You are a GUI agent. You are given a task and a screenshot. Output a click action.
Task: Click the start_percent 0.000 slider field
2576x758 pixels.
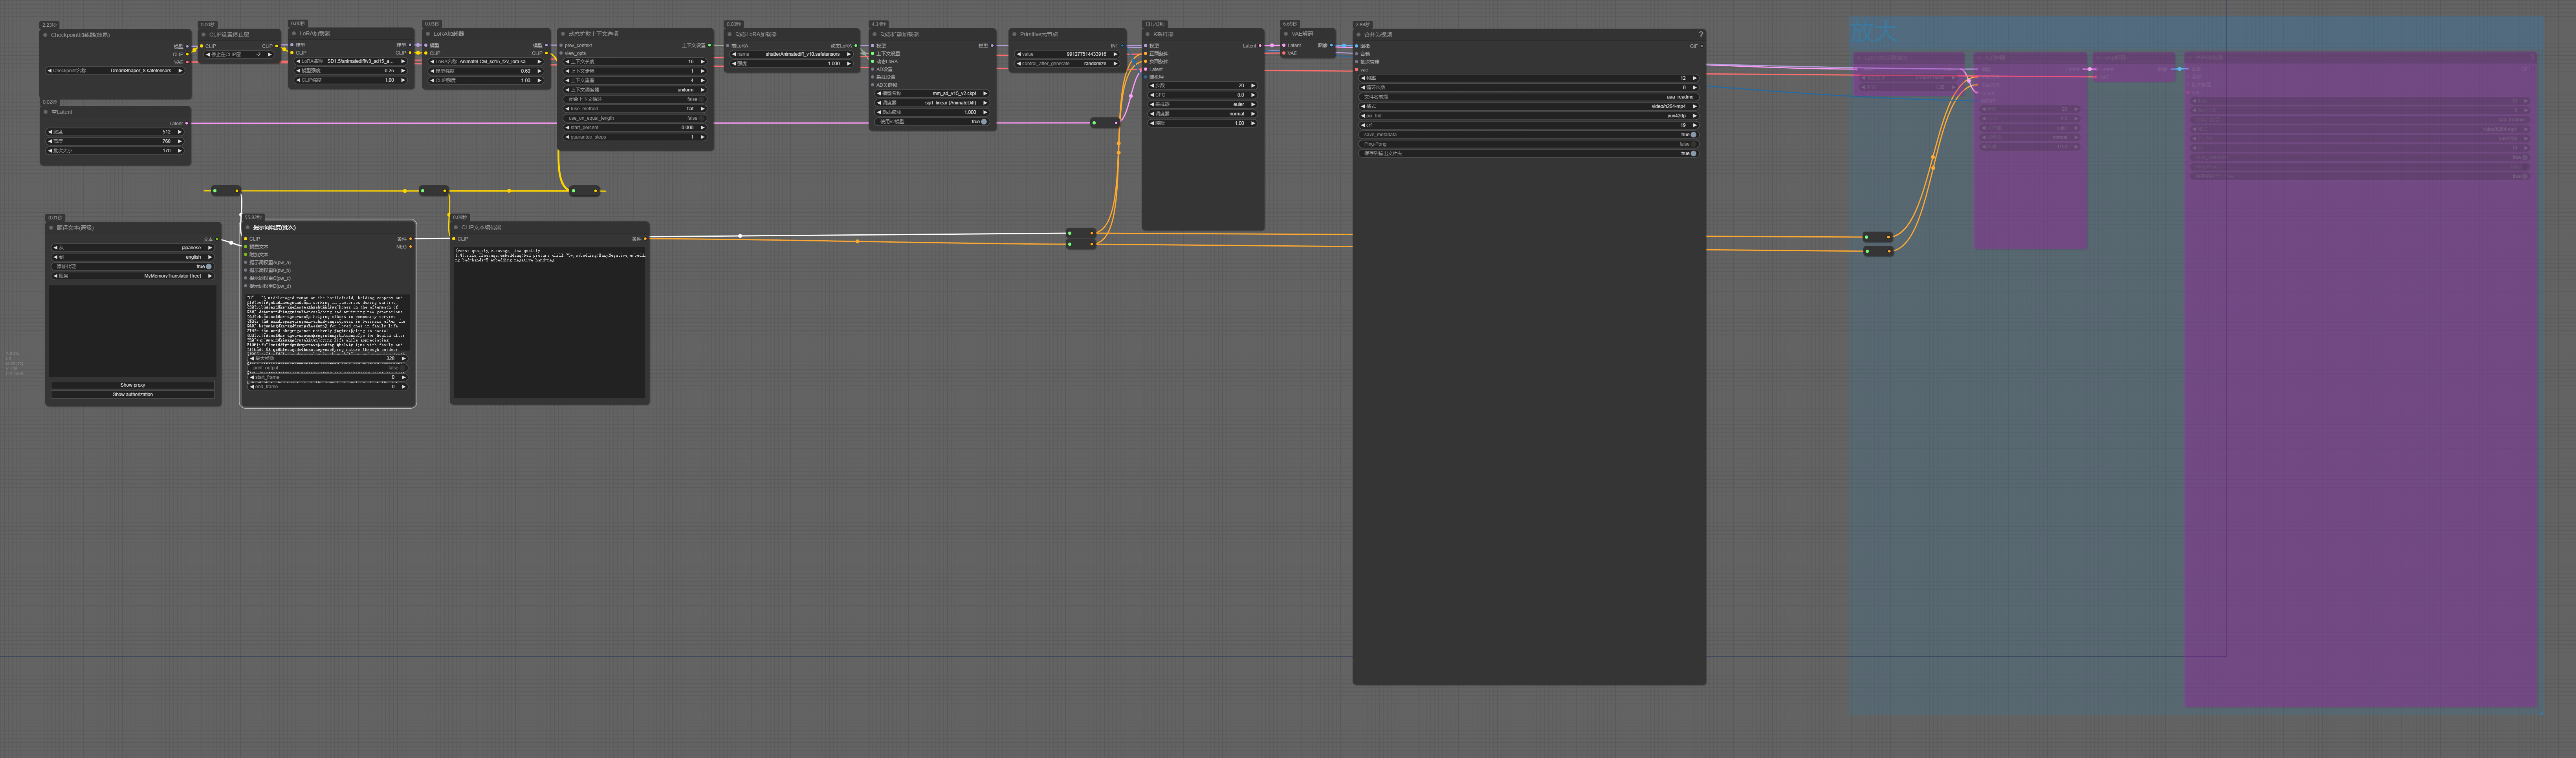(x=635, y=128)
